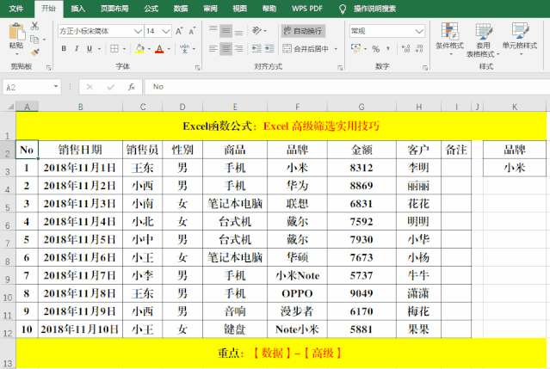Open the number format dropdown (常规)
Image resolution: width=550 pixels, height=369 pixels.
[419, 30]
